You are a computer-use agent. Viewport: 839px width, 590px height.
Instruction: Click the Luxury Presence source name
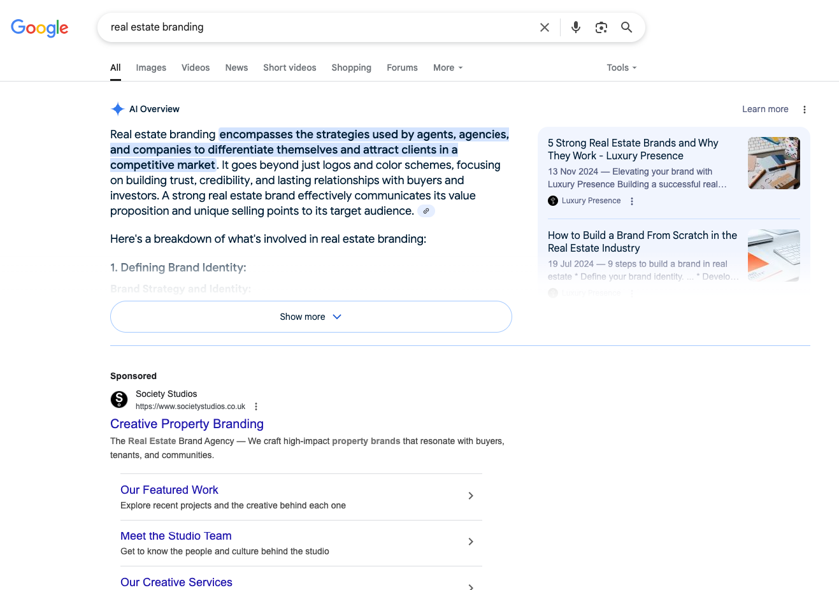pos(591,201)
